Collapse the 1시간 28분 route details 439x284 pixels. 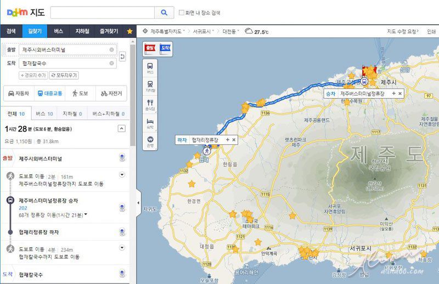[x=121, y=129]
